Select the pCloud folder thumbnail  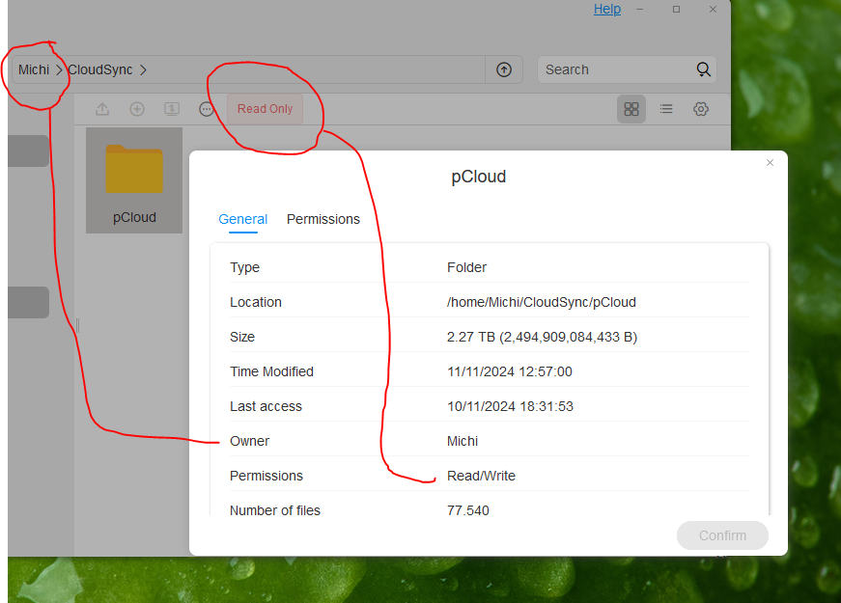134,180
